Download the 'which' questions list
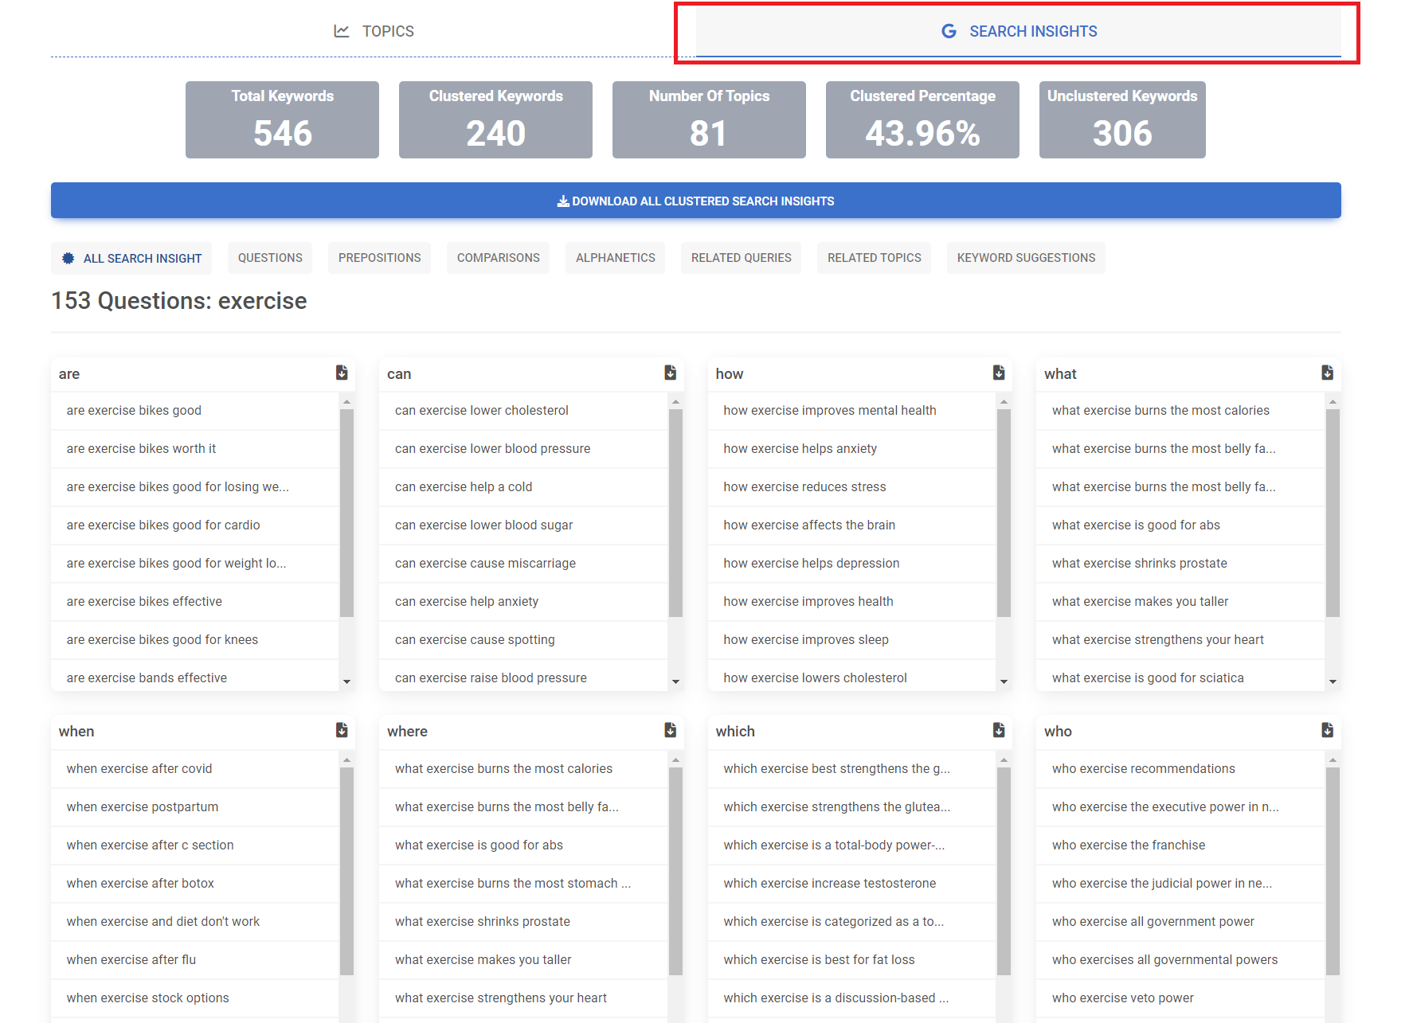This screenshot has width=1405, height=1023. click(999, 730)
